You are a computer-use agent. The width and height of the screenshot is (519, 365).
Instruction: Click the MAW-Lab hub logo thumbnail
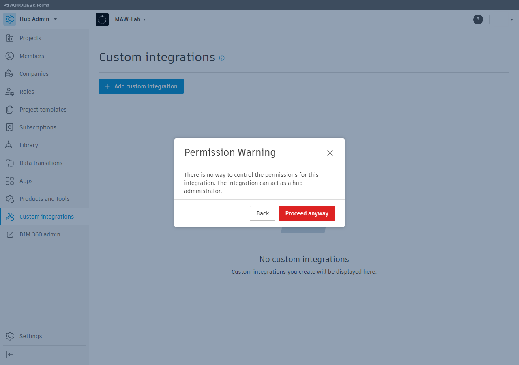coord(102,19)
